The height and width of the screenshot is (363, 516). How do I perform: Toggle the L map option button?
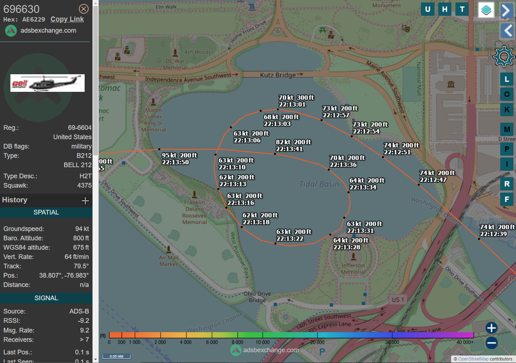point(507,79)
